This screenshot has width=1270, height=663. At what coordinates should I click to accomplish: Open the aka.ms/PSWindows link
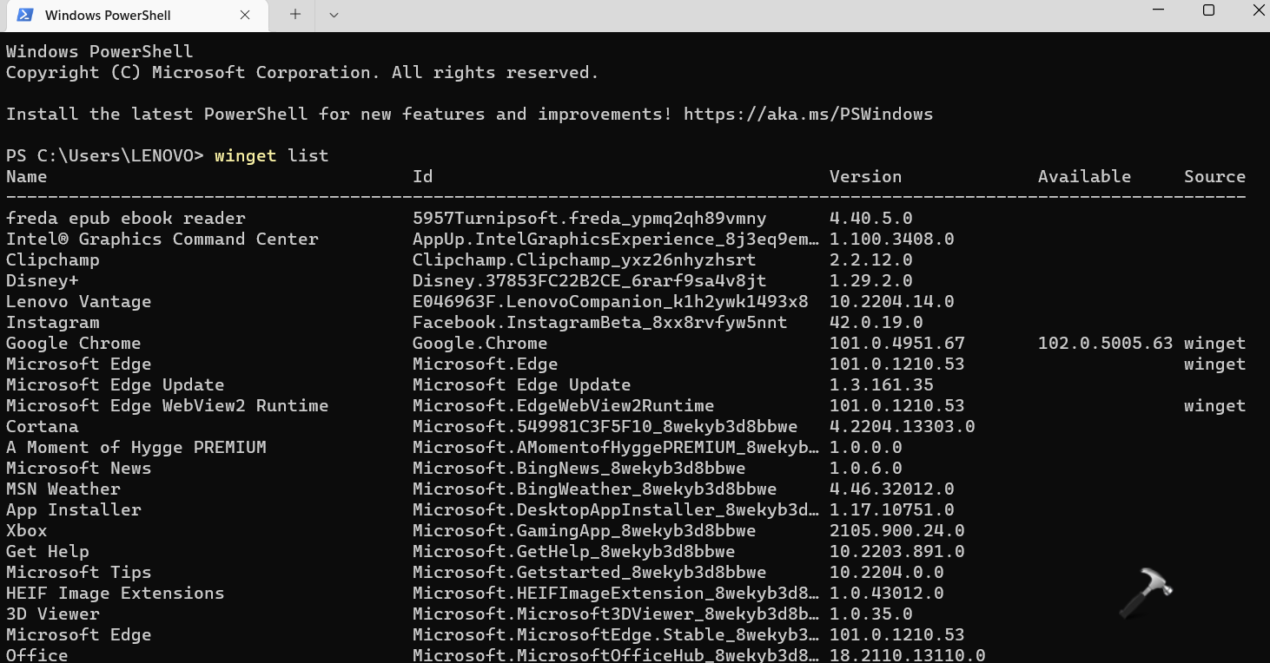coord(808,114)
